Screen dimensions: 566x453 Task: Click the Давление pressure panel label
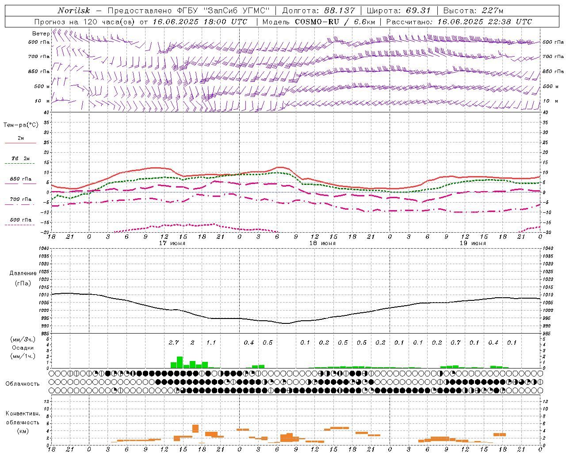(23, 273)
